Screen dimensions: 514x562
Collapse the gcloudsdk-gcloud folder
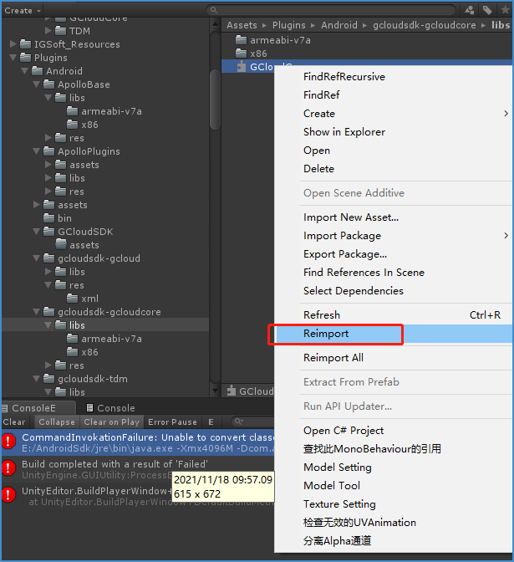coord(37,258)
